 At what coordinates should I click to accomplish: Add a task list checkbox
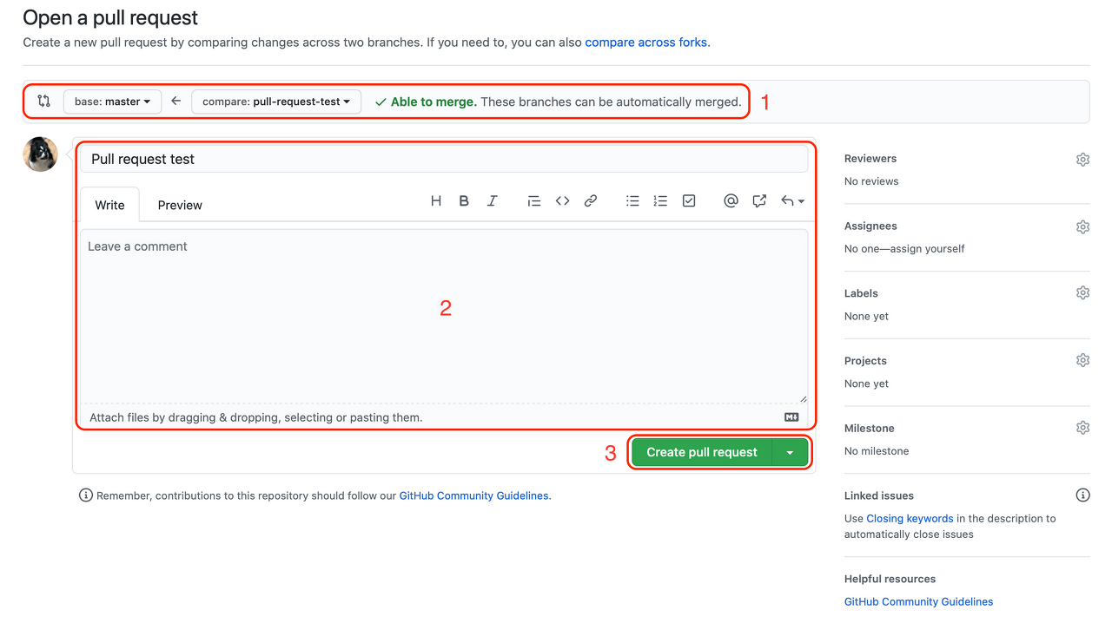(x=689, y=200)
